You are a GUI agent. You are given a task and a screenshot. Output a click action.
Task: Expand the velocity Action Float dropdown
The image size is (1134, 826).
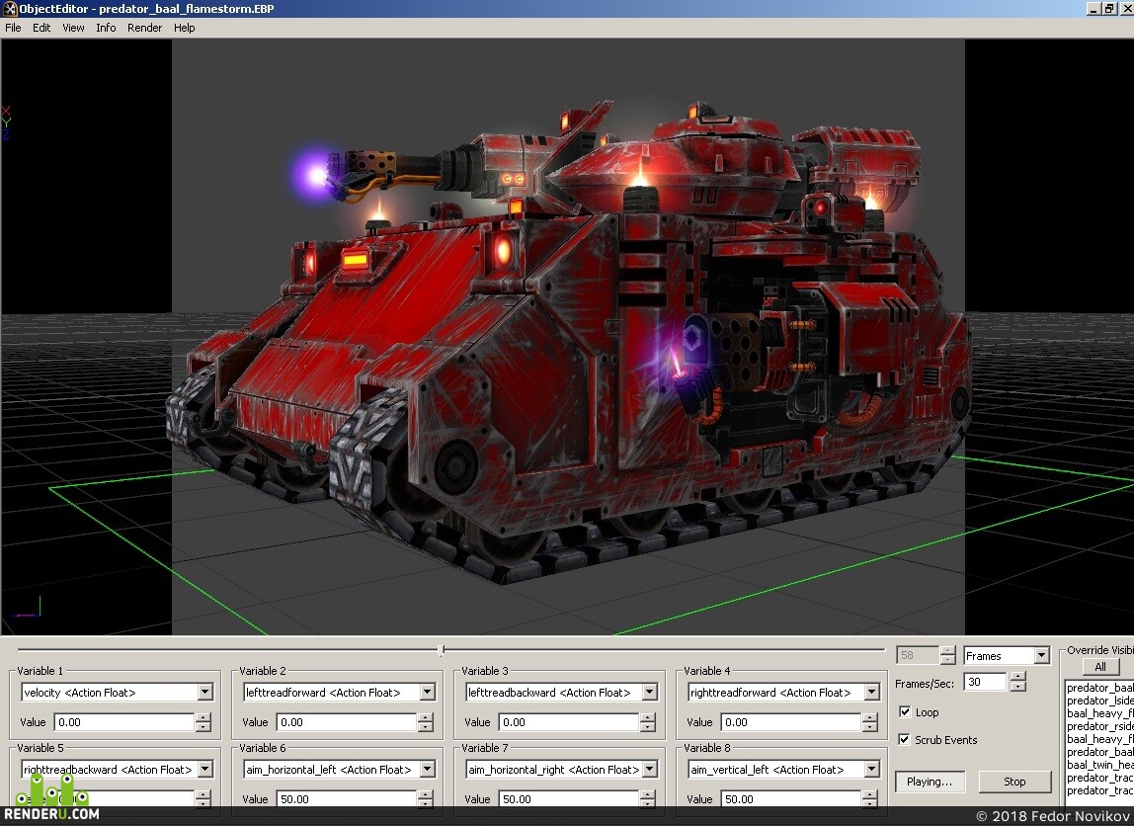point(205,693)
